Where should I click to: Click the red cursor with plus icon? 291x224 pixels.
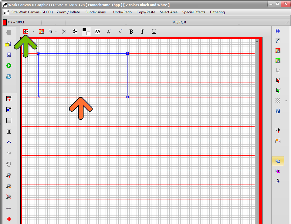point(278,80)
